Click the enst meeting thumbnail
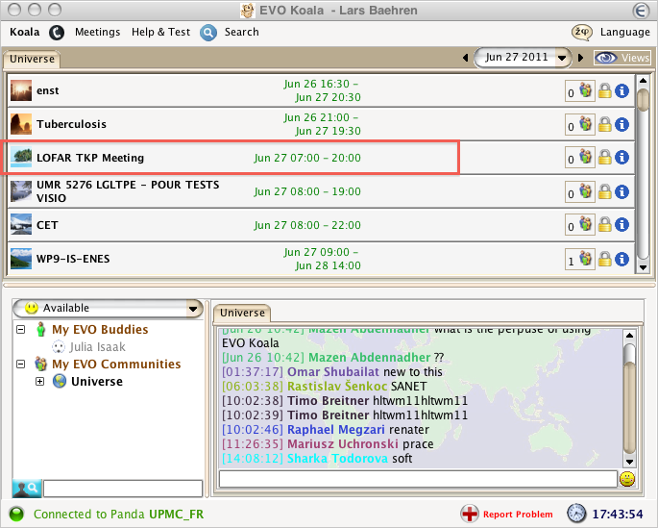 (21, 90)
